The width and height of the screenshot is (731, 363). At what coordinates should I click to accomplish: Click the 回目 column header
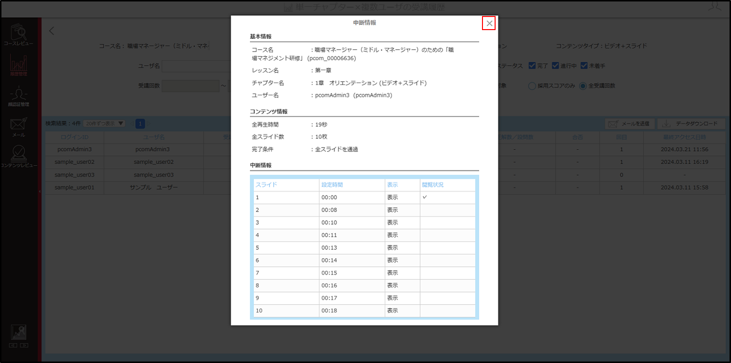(x=621, y=137)
